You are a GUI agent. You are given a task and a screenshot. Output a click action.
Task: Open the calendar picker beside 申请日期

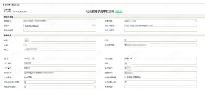pos(196,21)
